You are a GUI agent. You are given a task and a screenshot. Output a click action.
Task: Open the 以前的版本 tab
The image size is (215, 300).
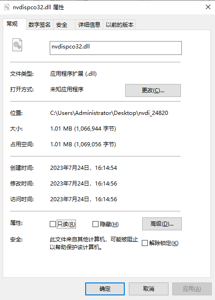pos(119,24)
